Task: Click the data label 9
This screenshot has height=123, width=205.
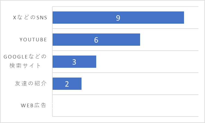Action: [x=118, y=18]
